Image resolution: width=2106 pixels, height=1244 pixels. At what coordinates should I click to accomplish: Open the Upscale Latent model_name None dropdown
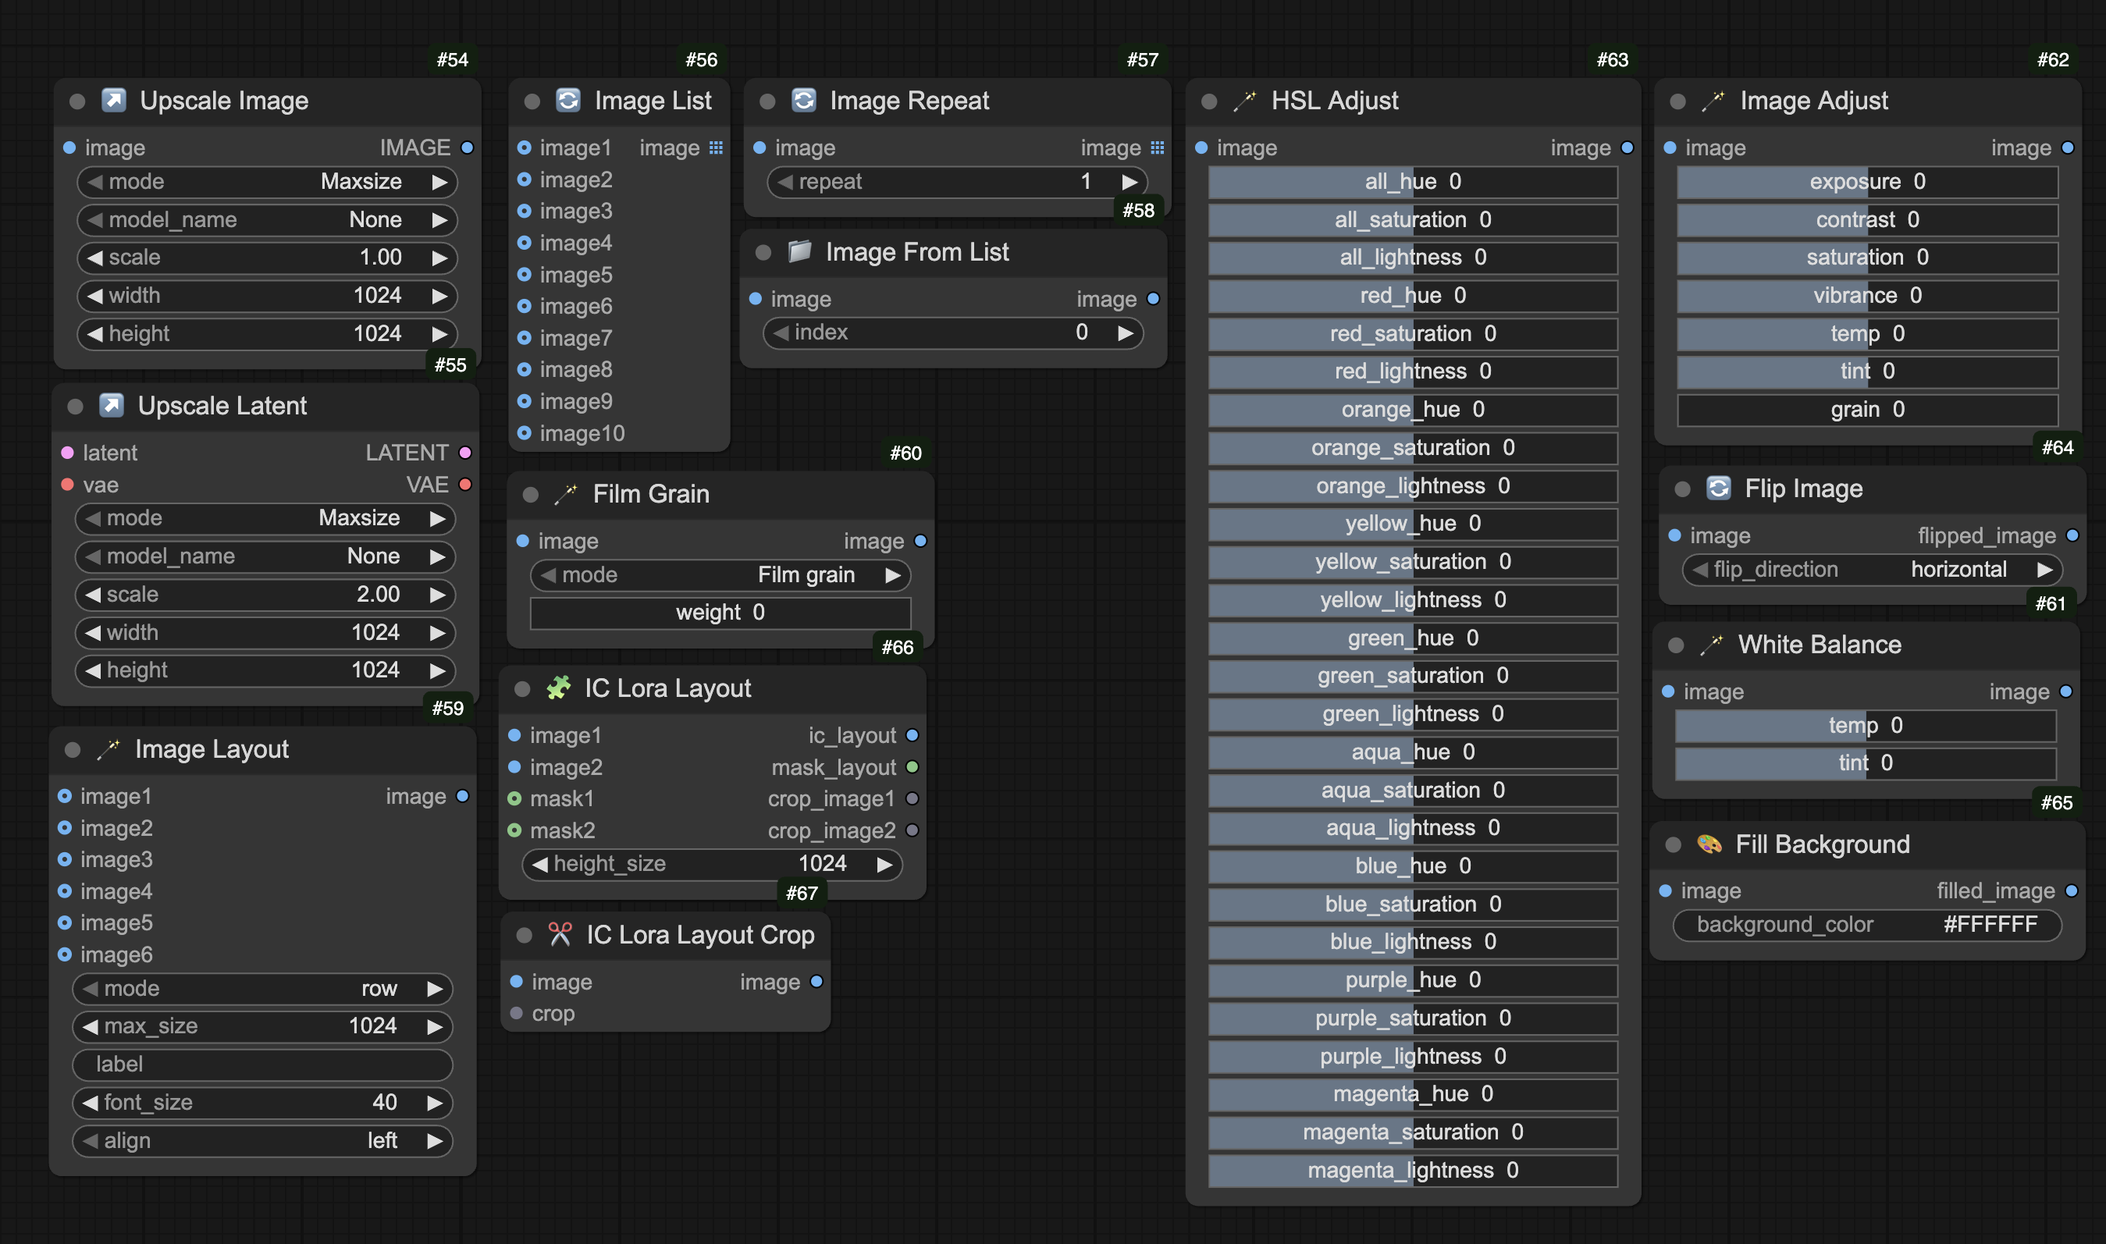click(x=265, y=556)
